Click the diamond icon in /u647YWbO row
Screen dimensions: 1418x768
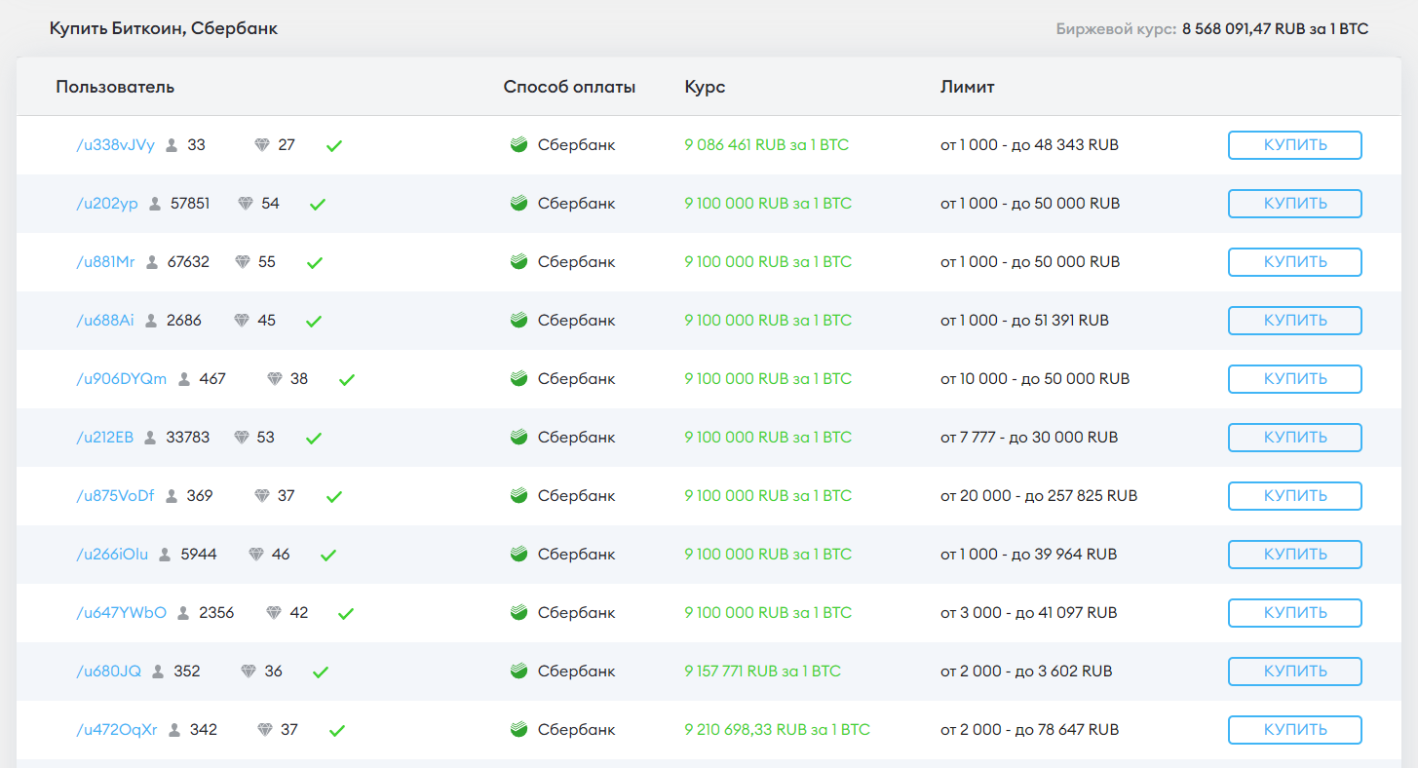click(x=274, y=613)
